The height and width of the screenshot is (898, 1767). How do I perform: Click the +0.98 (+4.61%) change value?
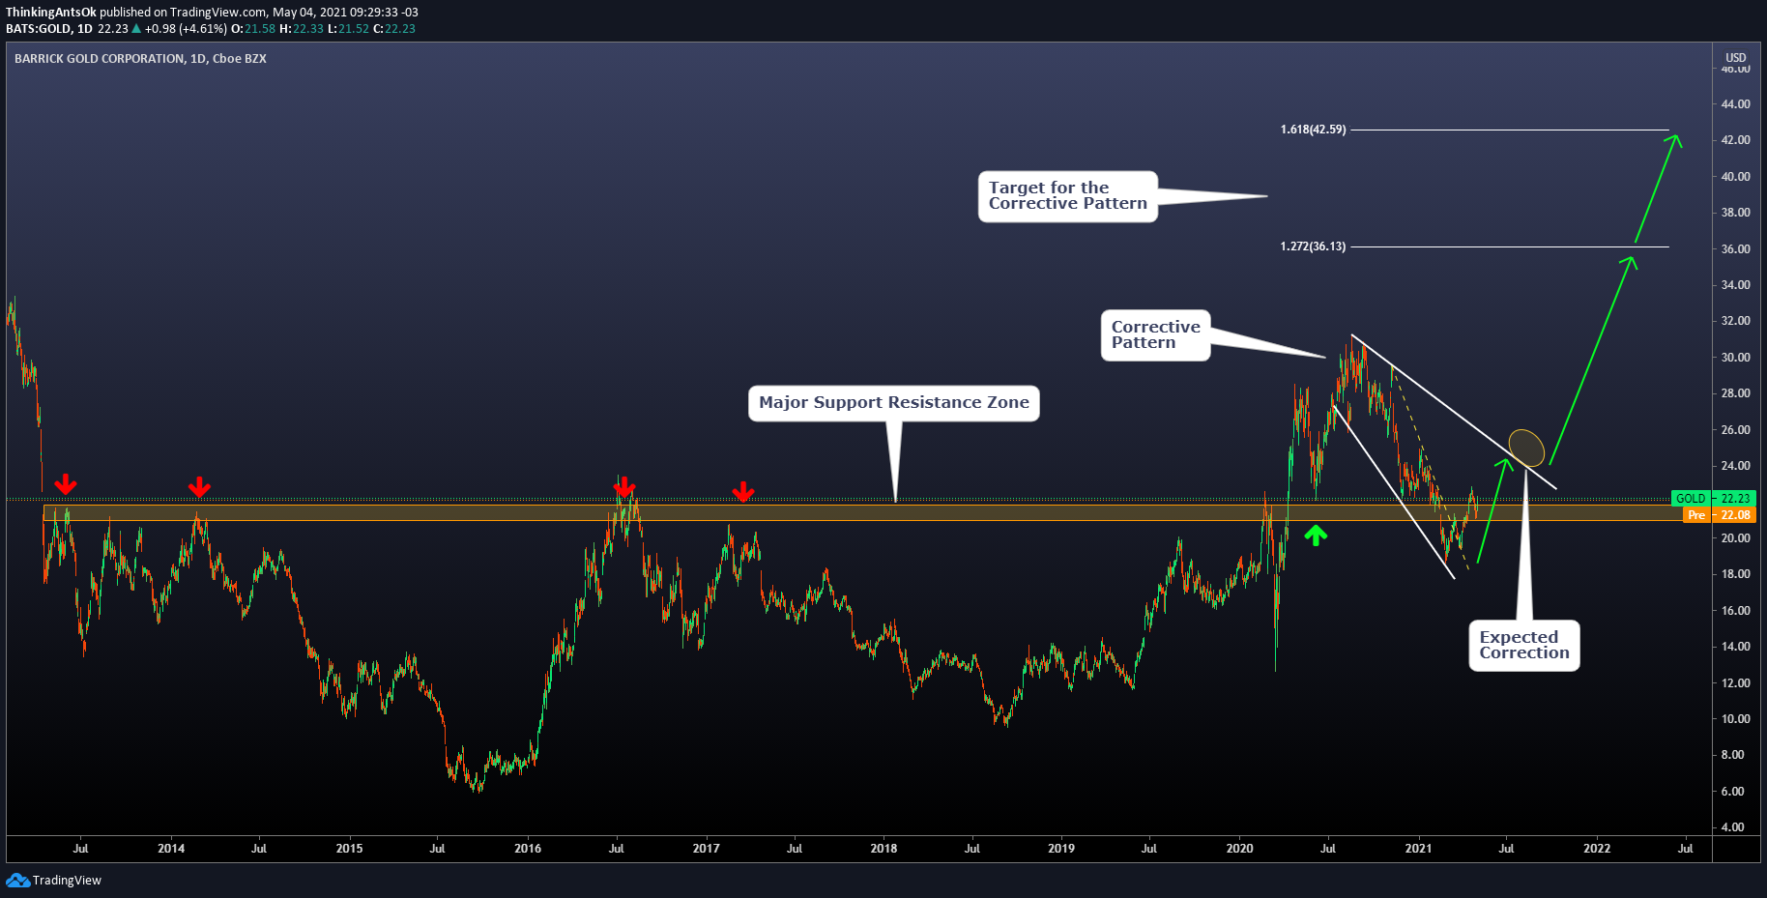click(187, 29)
